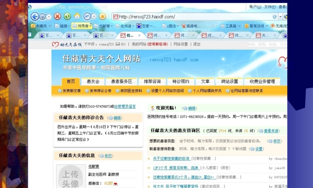313x188 pixels.
Task: Click 发布停诊公告 in the yellow toolbar
Action: click(x=101, y=91)
